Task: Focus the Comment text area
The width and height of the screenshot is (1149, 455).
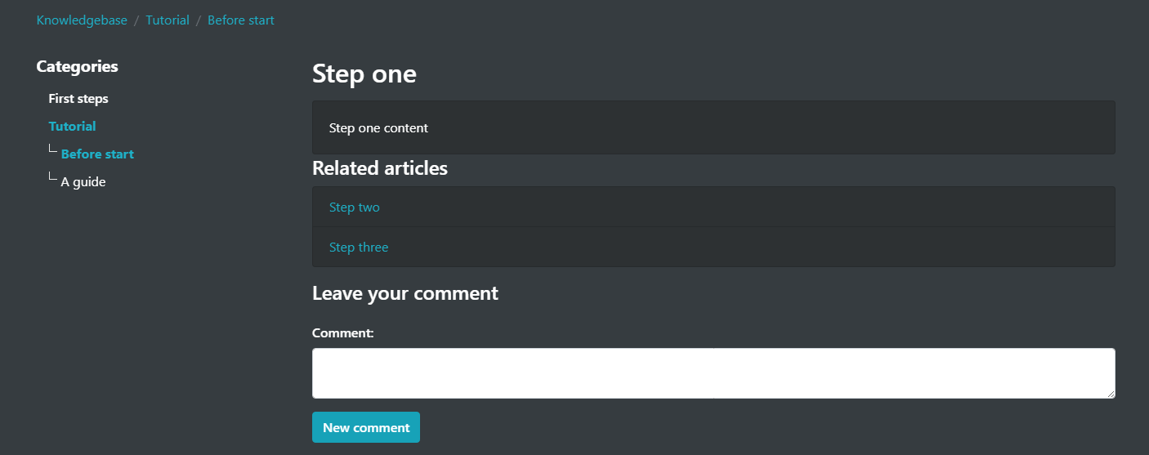Action: coord(713,373)
